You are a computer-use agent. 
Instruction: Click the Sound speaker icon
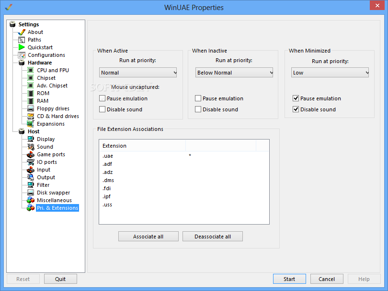(x=31, y=147)
